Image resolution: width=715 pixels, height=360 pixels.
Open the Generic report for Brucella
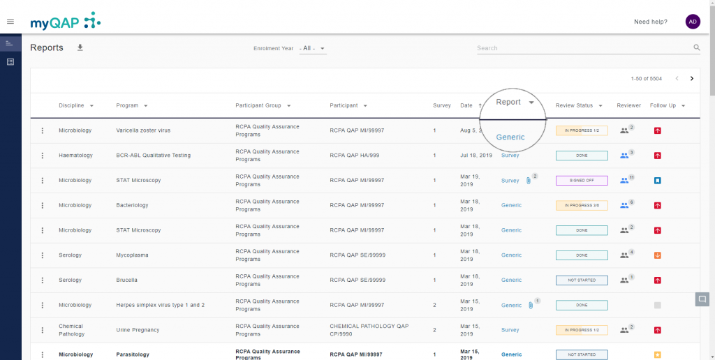click(x=511, y=280)
